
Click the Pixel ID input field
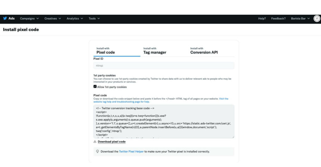[x=164, y=65]
